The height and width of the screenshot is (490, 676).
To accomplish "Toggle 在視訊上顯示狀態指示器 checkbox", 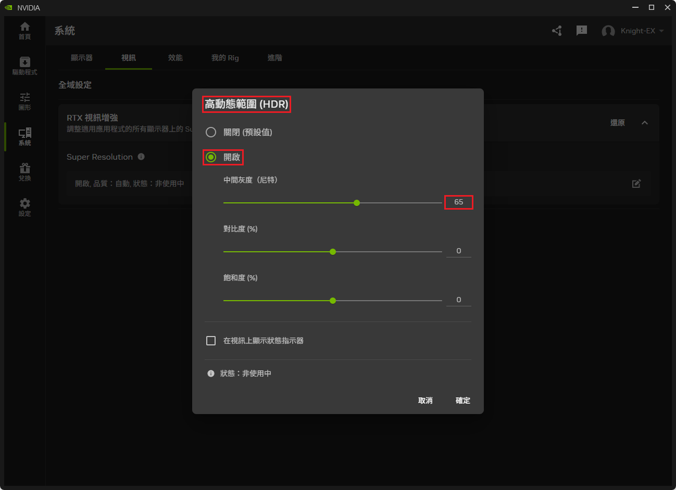I will click(211, 341).
